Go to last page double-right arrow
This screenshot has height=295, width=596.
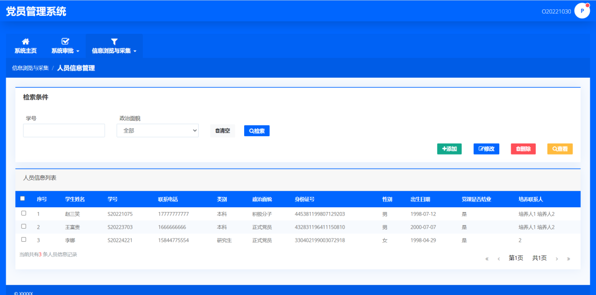coord(569,259)
